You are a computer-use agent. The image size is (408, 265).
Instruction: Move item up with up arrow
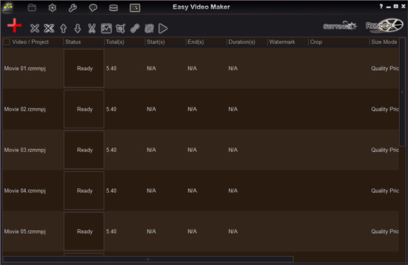tap(63, 29)
